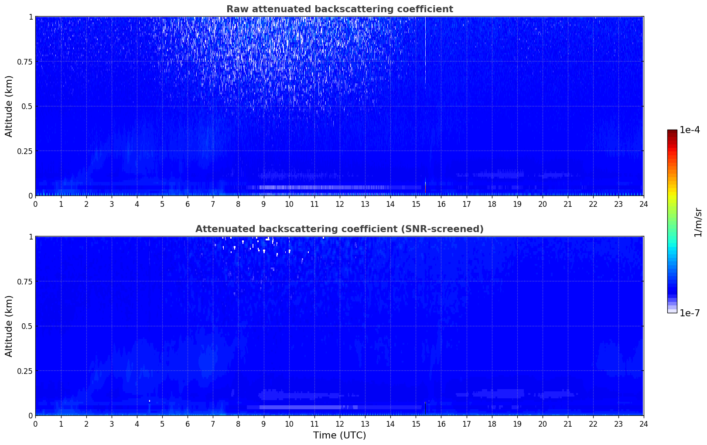Click the dark red top of the colorbar

tap(672, 132)
